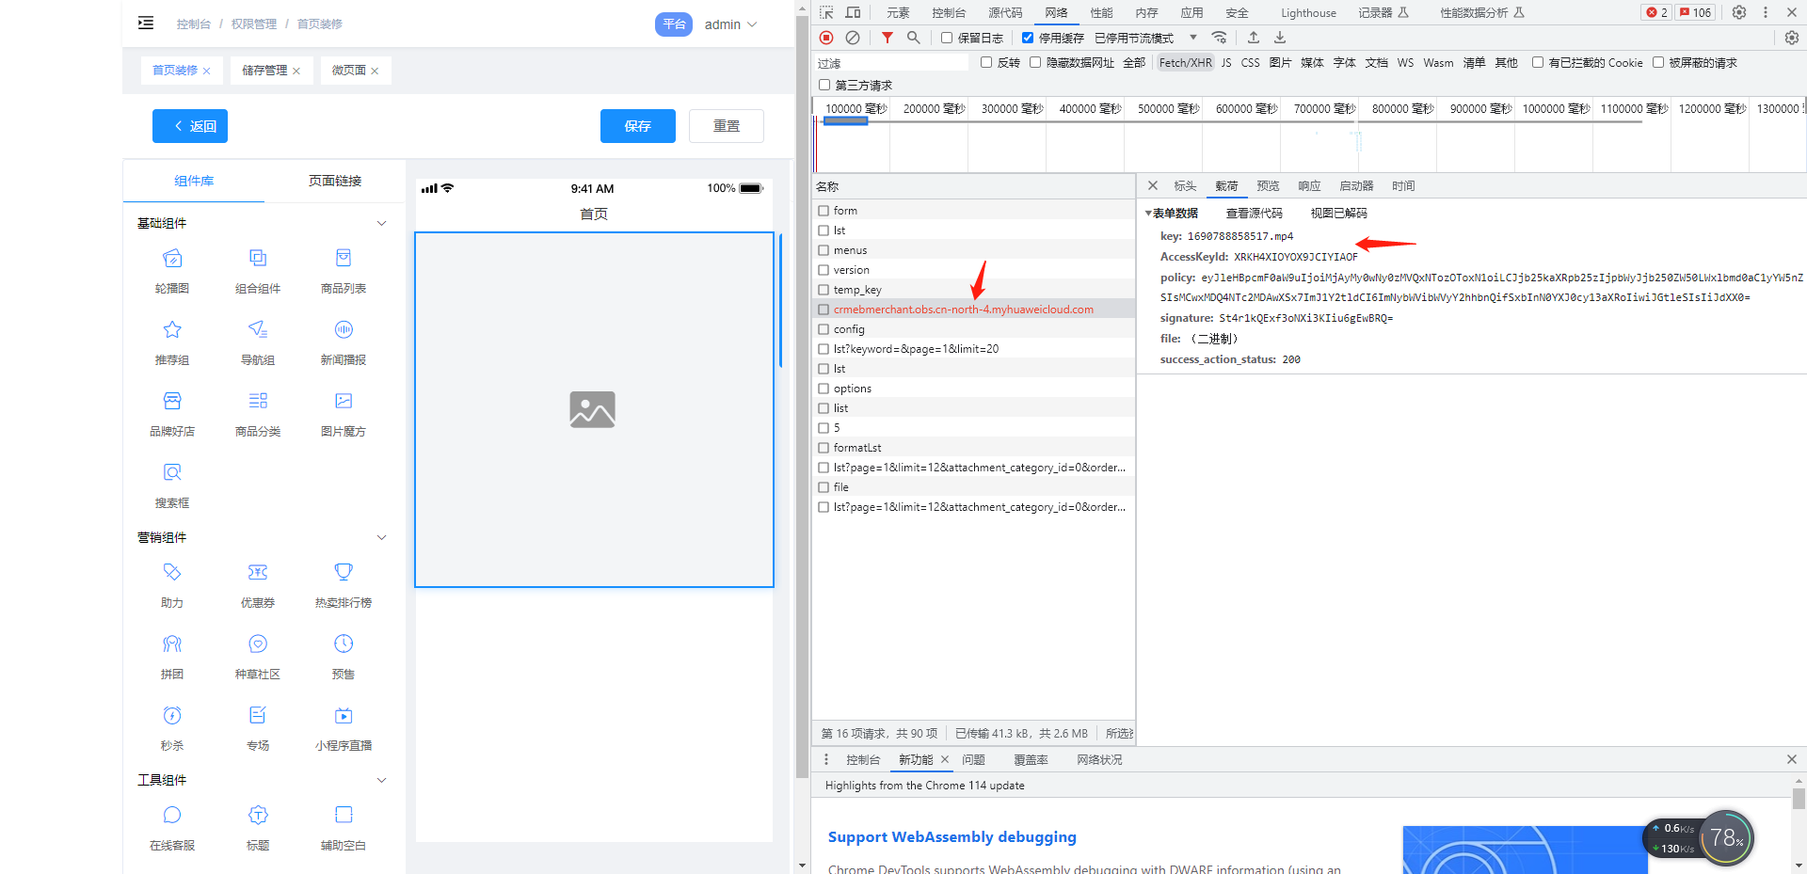Image resolution: width=1807 pixels, height=874 pixels.
Task: Add the 商品列表 component
Action: pyautogui.click(x=344, y=270)
